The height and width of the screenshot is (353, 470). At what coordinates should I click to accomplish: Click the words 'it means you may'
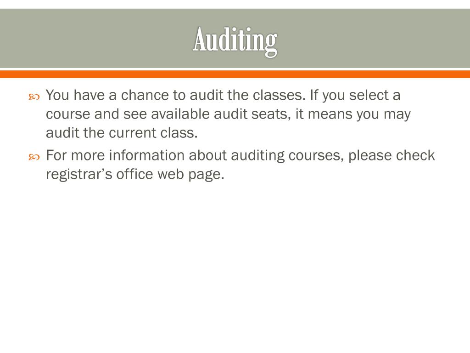(x=353, y=114)
